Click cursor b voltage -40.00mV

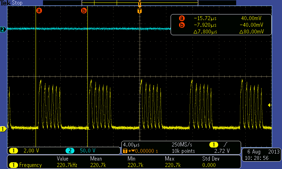point(251,25)
